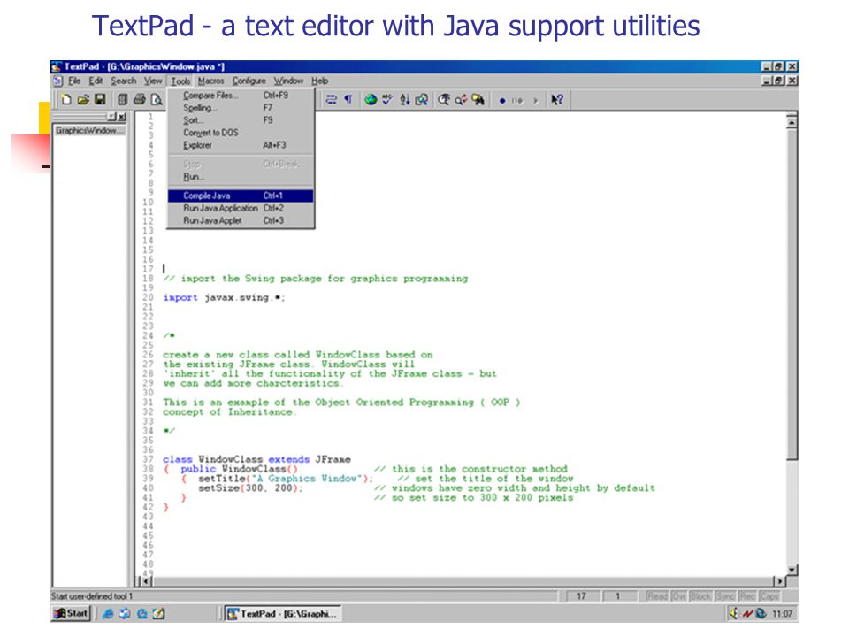
Task: Click the Tools menu title
Action: click(x=180, y=81)
